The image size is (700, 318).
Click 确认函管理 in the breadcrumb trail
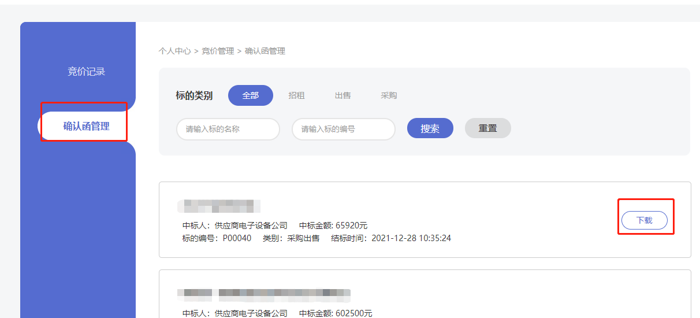pyautogui.click(x=265, y=51)
